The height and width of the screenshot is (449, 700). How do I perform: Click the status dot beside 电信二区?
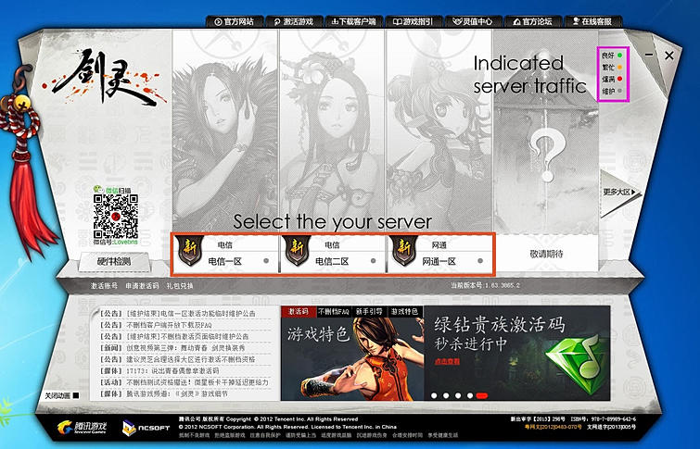point(374,261)
